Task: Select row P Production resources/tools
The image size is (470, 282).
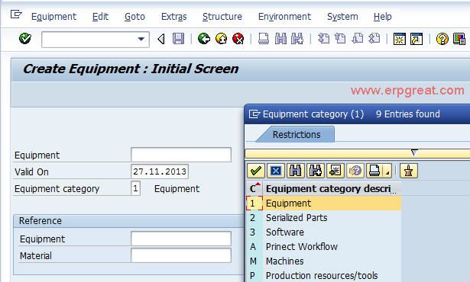Action: pos(324,275)
